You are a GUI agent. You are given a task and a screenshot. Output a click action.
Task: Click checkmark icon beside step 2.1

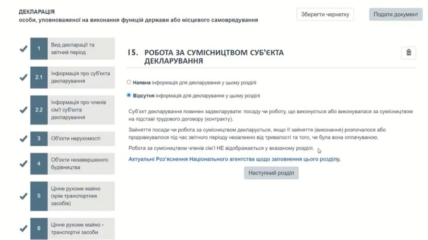click(x=24, y=77)
